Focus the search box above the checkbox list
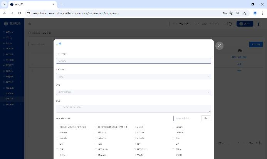The height and width of the screenshot is (159, 267). point(187,118)
